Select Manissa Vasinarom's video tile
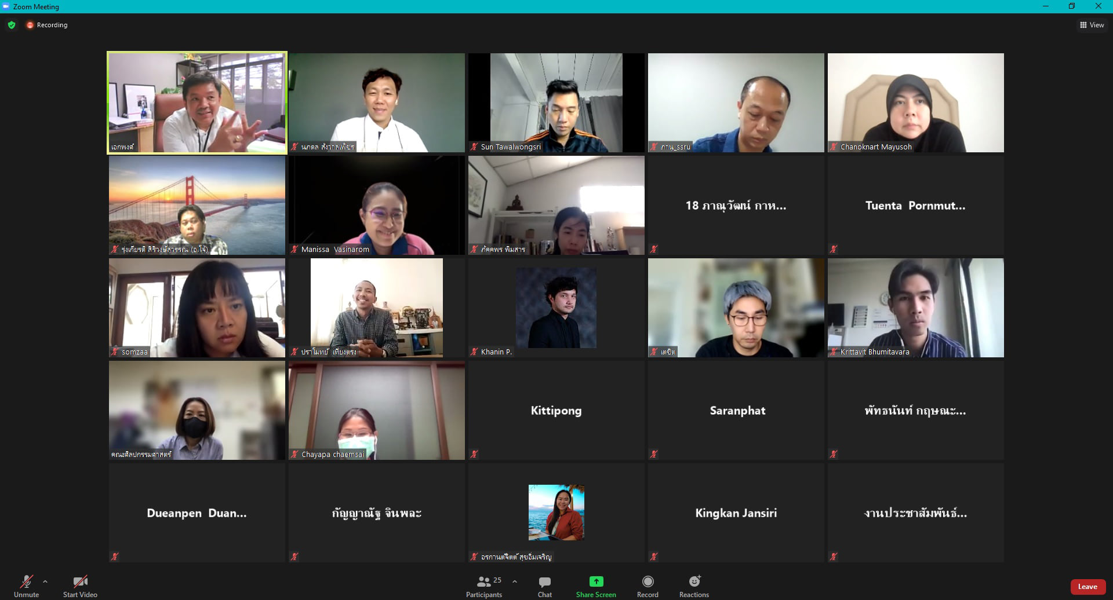The height and width of the screenshot is (600, 1113). tap(376, 206)
